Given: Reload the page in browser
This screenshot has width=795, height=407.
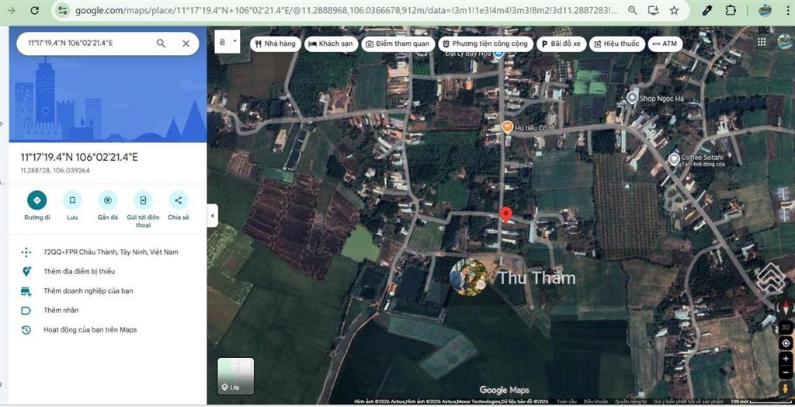Looking at the screenshot, I should coord(34,10).
